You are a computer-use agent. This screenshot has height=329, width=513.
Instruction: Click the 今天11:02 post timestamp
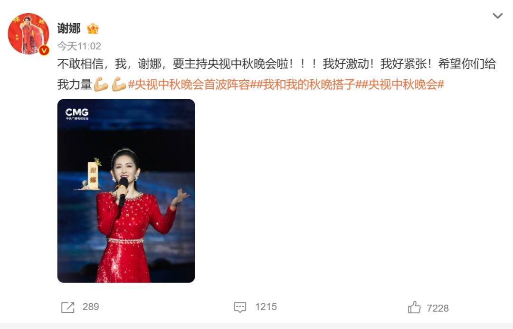coord(79,46)
